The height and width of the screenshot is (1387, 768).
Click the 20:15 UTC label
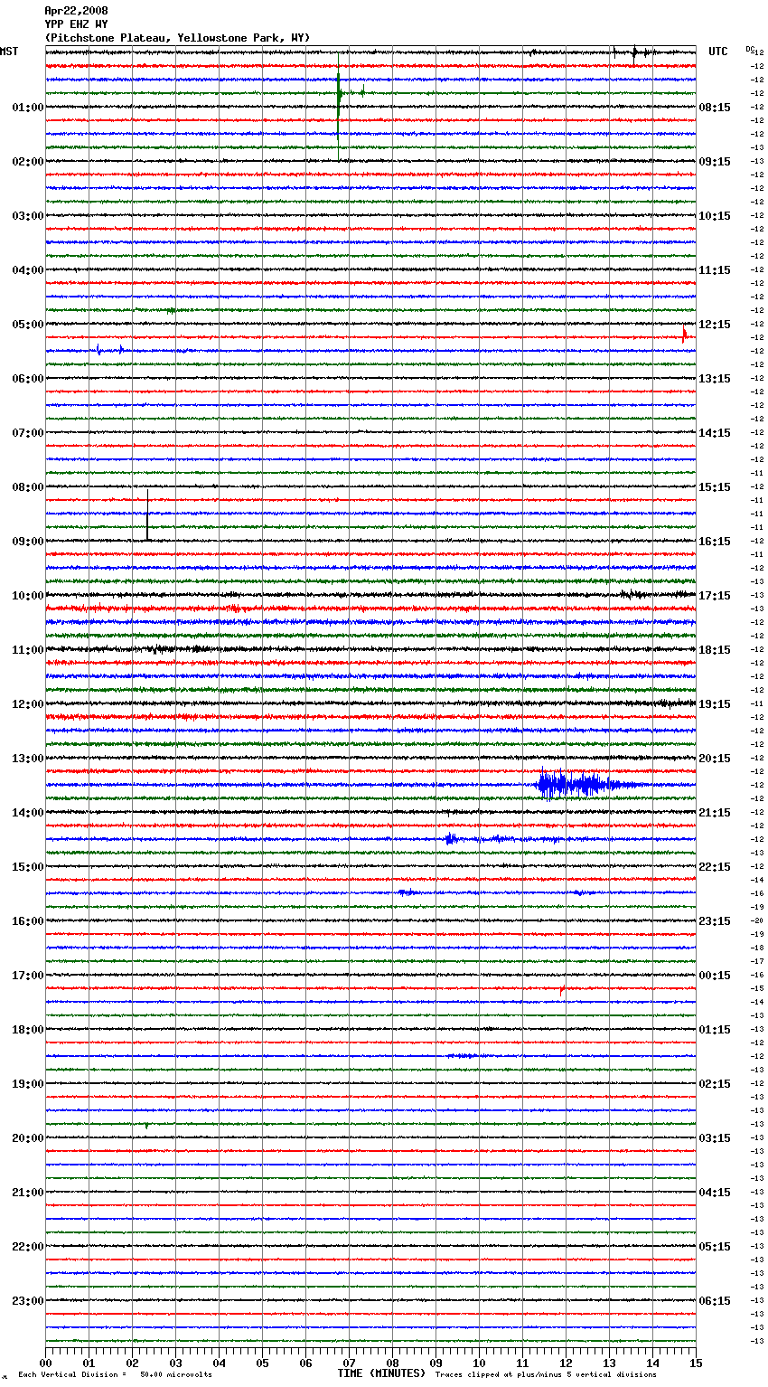tap(715, 759)
